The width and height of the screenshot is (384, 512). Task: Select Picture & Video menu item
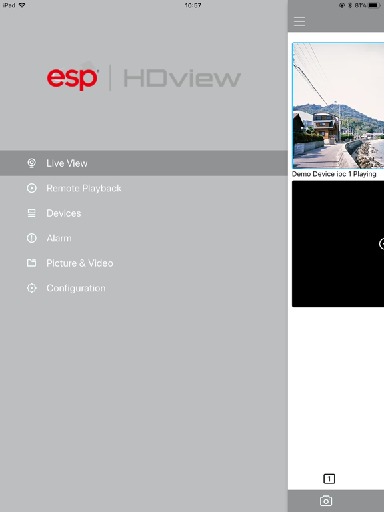tap(144, 263)
